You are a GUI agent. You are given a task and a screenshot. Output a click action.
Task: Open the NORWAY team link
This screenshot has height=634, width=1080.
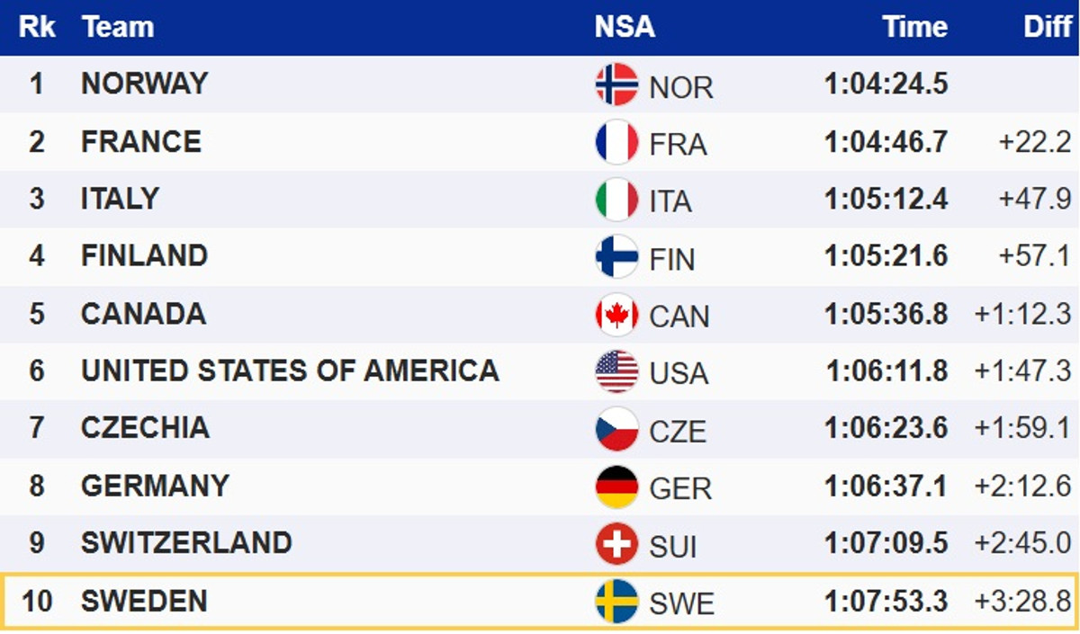point(144,84)
